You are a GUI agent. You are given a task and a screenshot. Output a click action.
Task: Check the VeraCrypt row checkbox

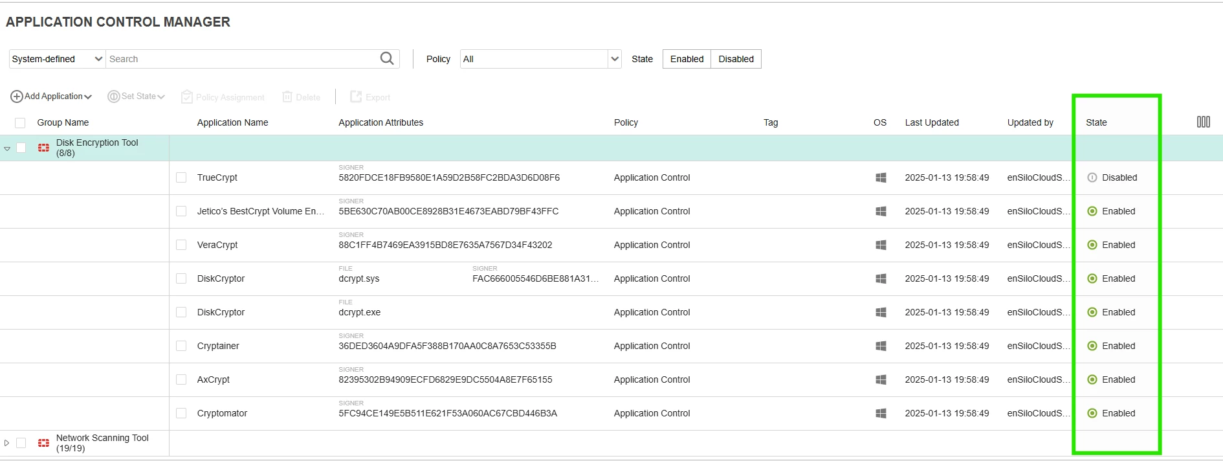click(181, 245)
